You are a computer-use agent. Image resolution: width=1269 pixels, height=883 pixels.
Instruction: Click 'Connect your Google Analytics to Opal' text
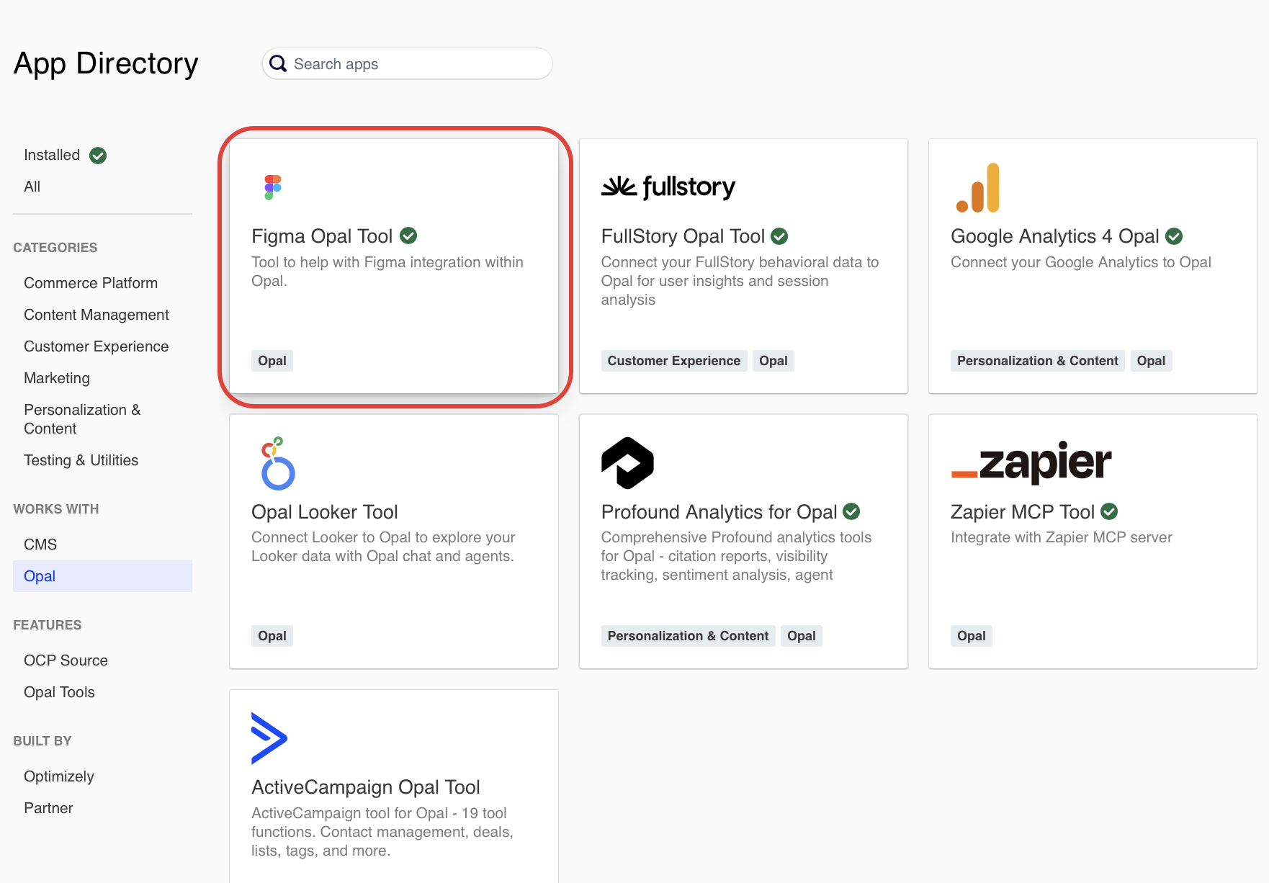click(1081, 262)
